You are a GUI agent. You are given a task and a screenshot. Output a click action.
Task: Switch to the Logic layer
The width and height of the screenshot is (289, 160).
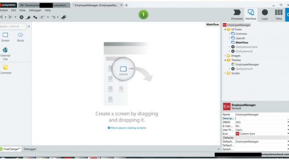pos(264,15)
